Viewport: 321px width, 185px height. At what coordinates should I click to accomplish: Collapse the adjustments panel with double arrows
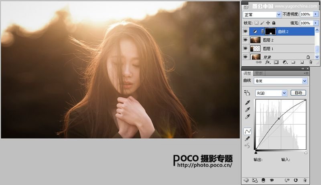[x=303, y=69]
